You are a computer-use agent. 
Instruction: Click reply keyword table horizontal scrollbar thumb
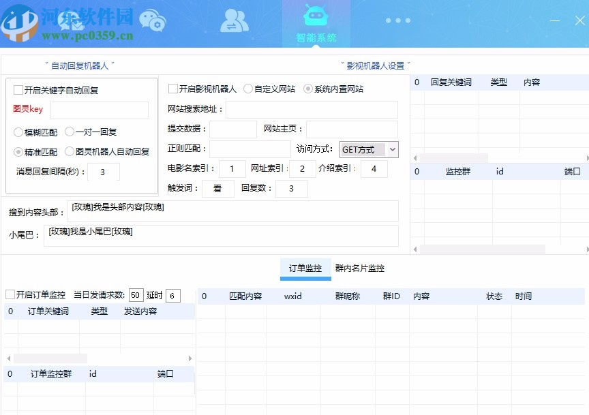pyautogui.click(x=454, y=158)
